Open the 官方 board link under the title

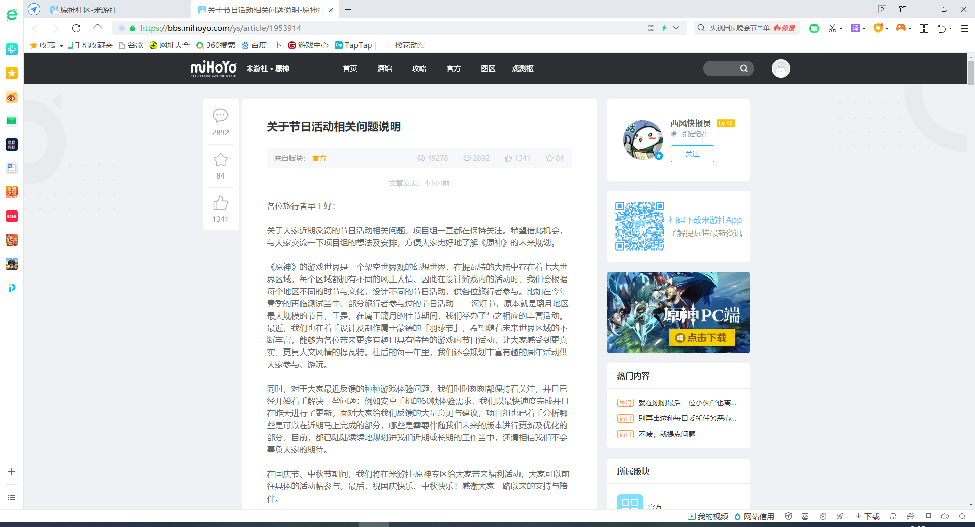tap(319, 158)
